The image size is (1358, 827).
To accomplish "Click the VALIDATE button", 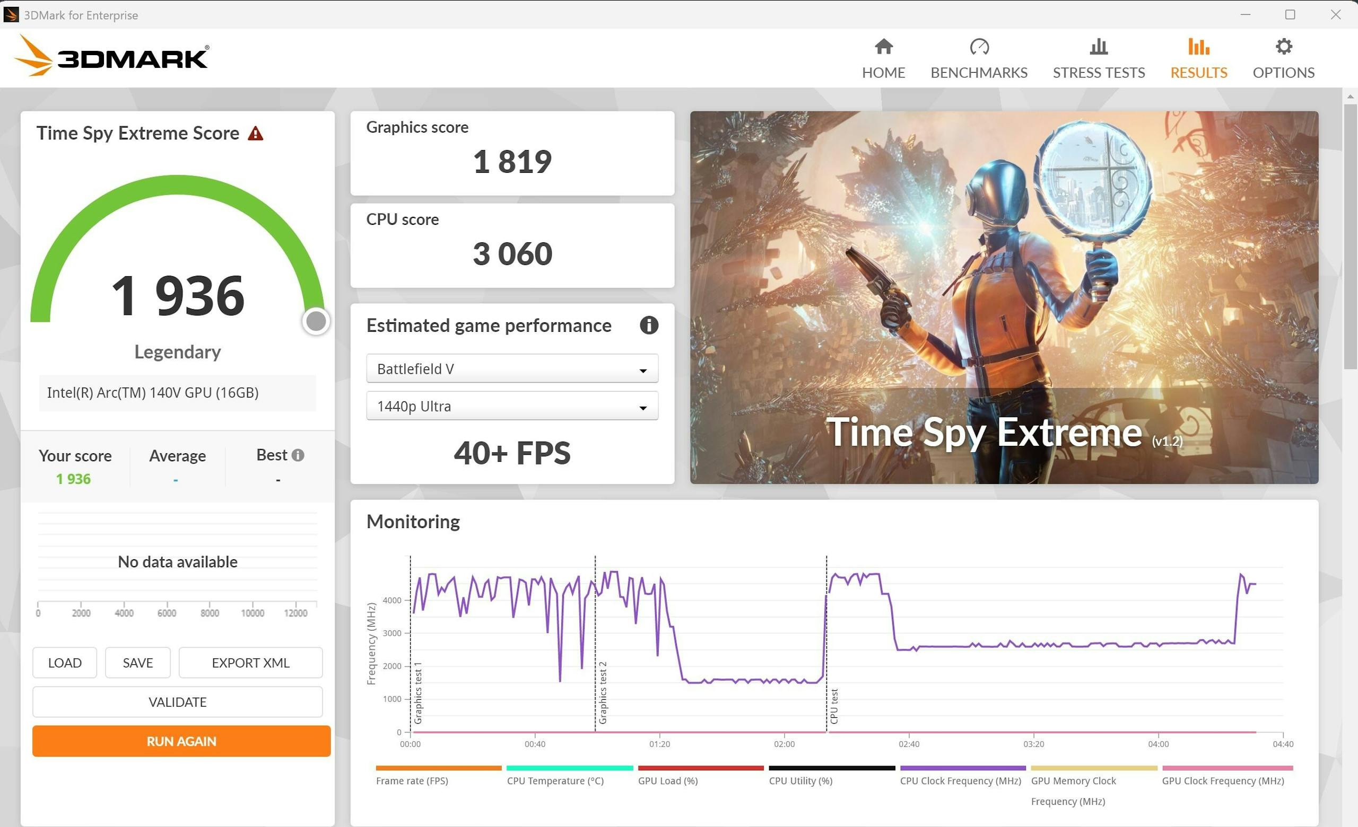I will [x=178, y=702].
